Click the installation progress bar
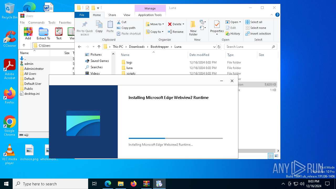The width and height of the screenshot is (336, 189). coord(176,138)
